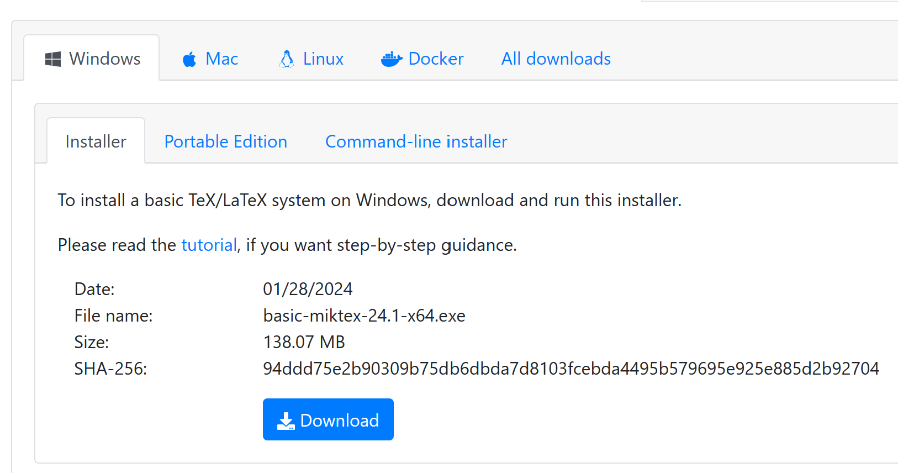Open the Command-line installer tab

(x=416, y=142)
